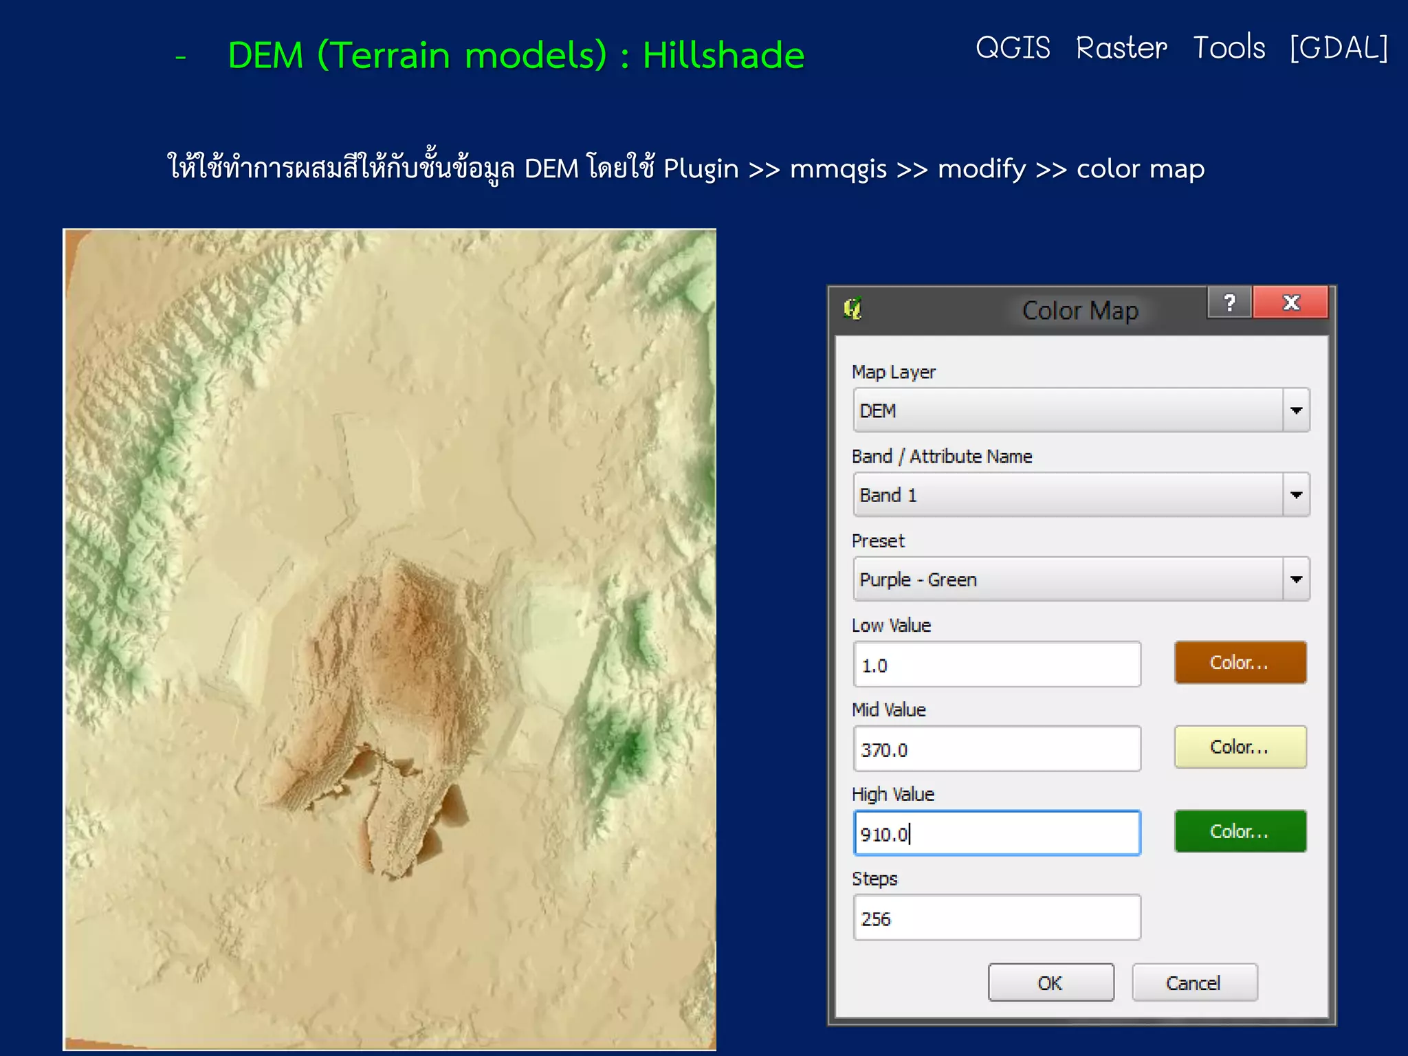The width and height of the screenshot is (1408, 1056).
Task: Click the 'Preset' label
Action: coord(878,541)
